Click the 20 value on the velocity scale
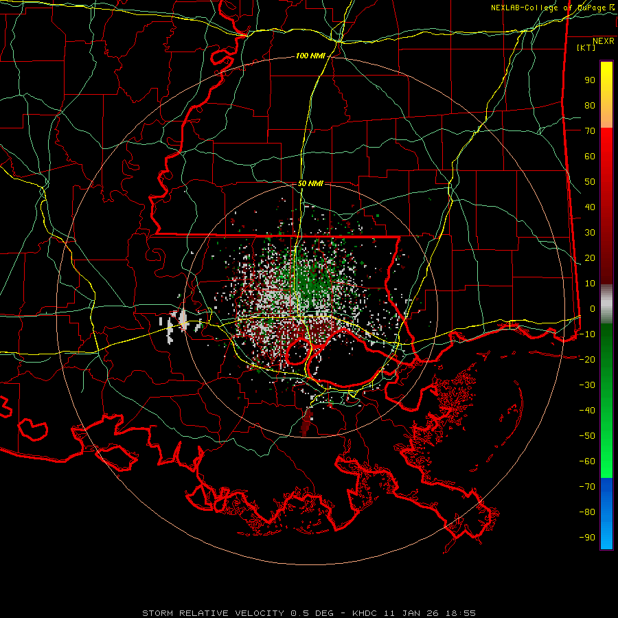The height and width of the screenshot is (618, 618). (x=590, y=257)
